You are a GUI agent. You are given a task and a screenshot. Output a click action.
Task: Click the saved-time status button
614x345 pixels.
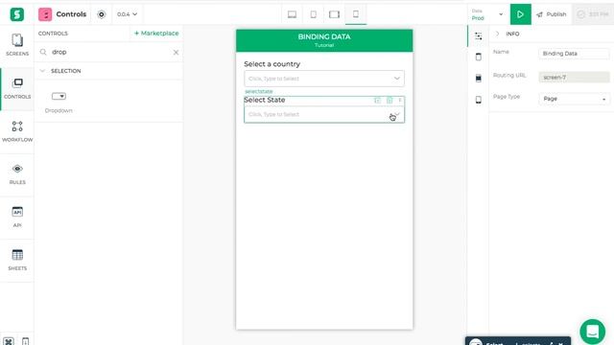click(x=593, y=14)
